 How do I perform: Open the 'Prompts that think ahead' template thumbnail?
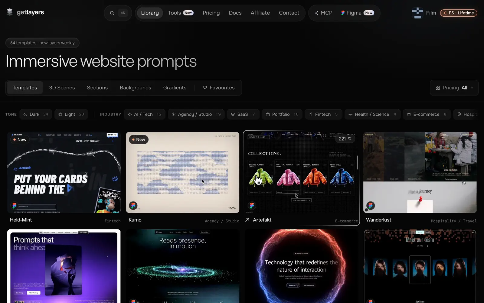point(64,266)
